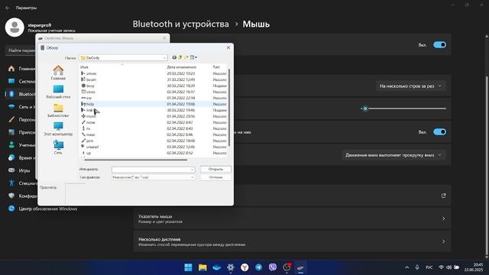
Task: Click the external link icon in Settings
Action: tap(443, 196)
